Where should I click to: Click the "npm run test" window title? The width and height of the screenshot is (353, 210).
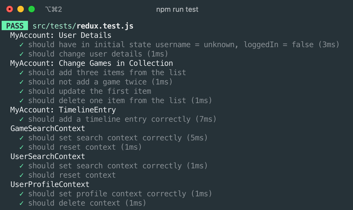pyautogui.click(x=177, y=9)
